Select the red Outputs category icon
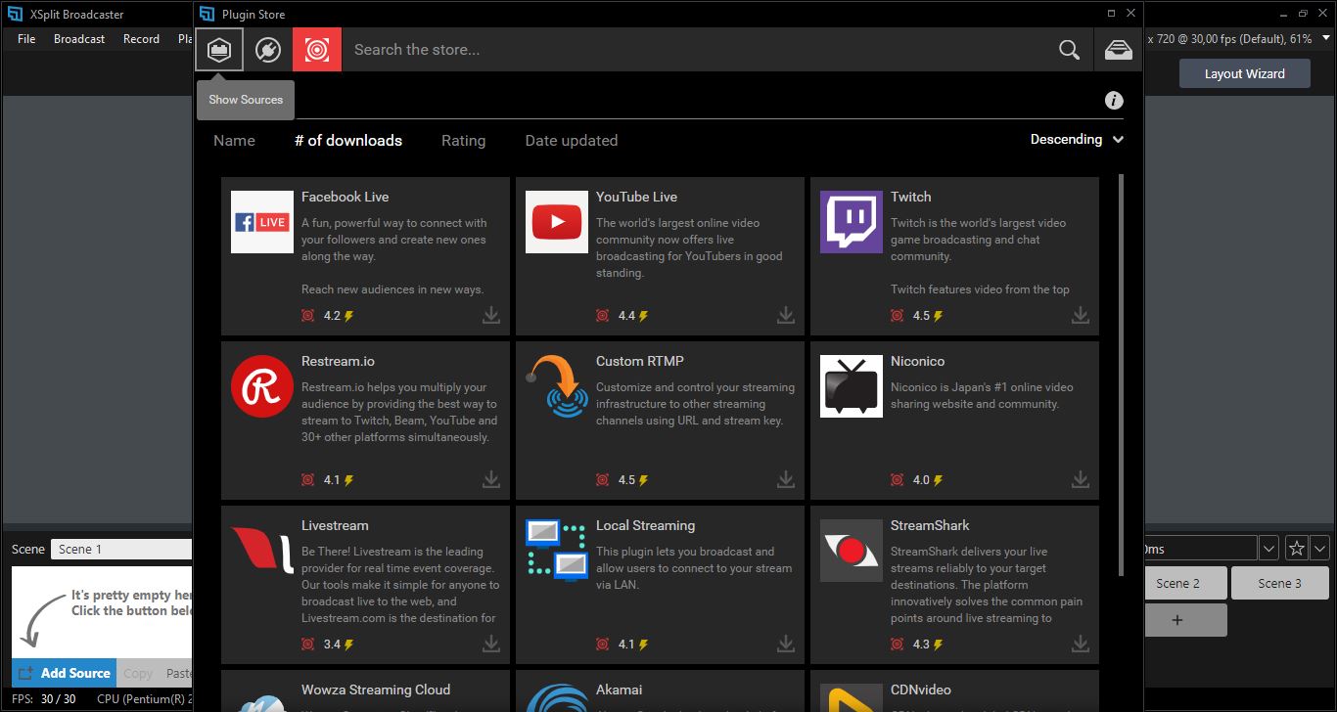Image resolution: width=1337 pixels, height=712 pixels. pos(317,50)
